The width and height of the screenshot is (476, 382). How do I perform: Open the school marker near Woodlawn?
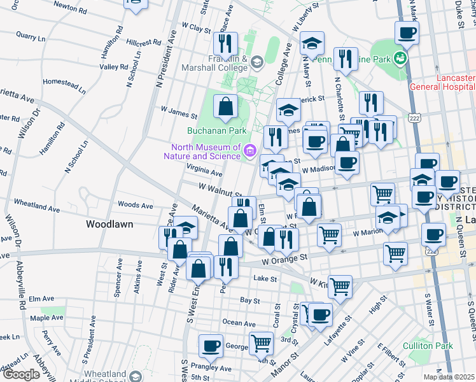[x=188, y=227]
